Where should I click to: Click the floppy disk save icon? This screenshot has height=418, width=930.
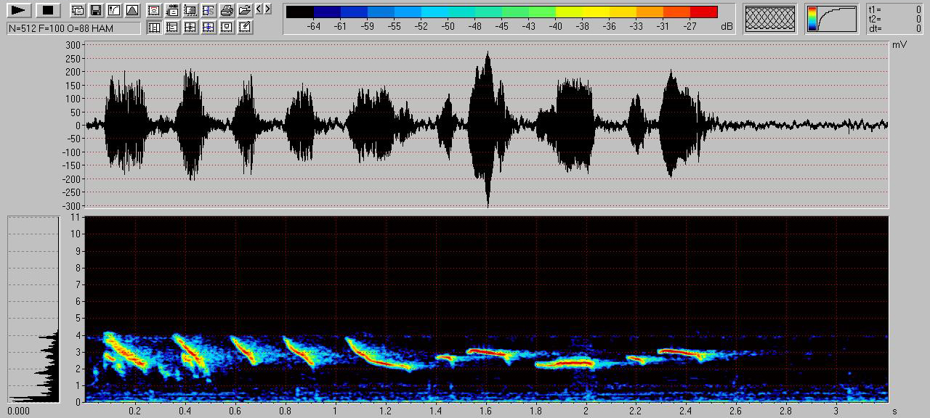(95, 11)
